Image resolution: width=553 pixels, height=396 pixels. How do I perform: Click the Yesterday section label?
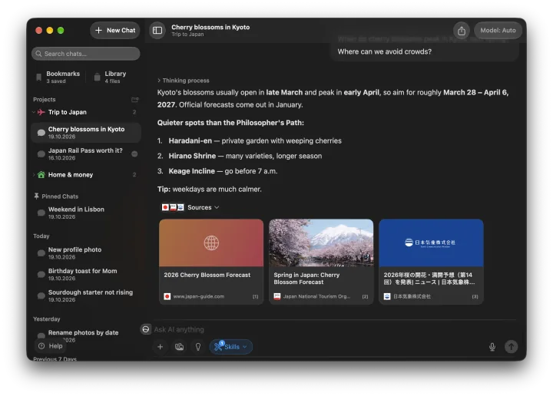click(47, 319)
